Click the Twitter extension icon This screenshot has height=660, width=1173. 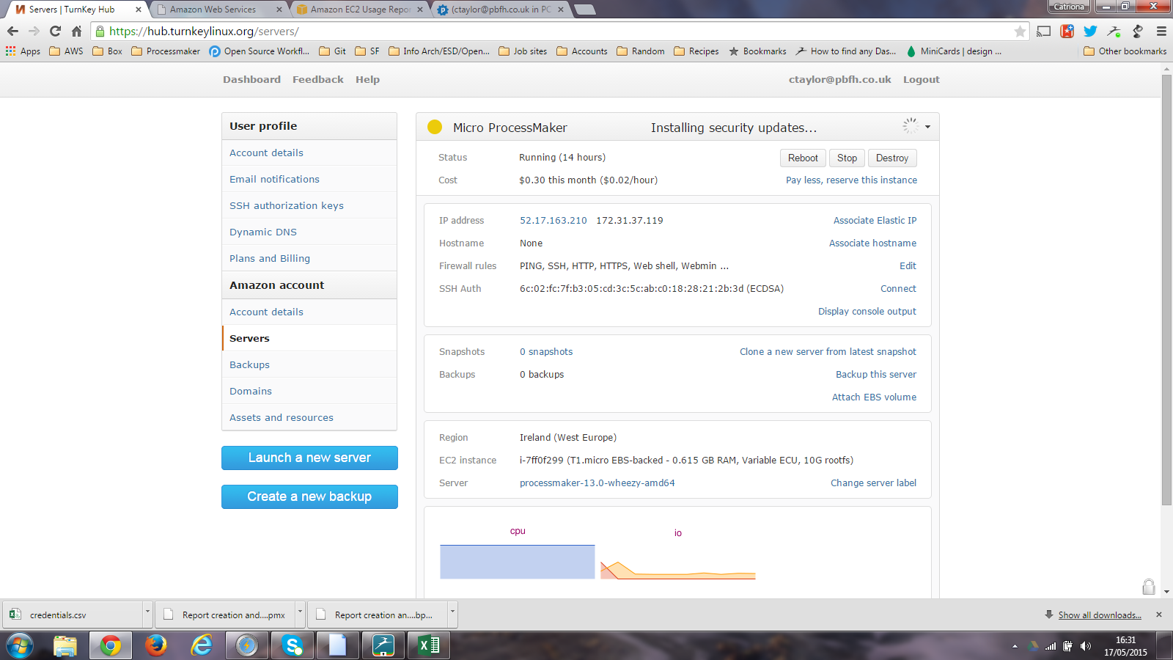pos(1090,31)
